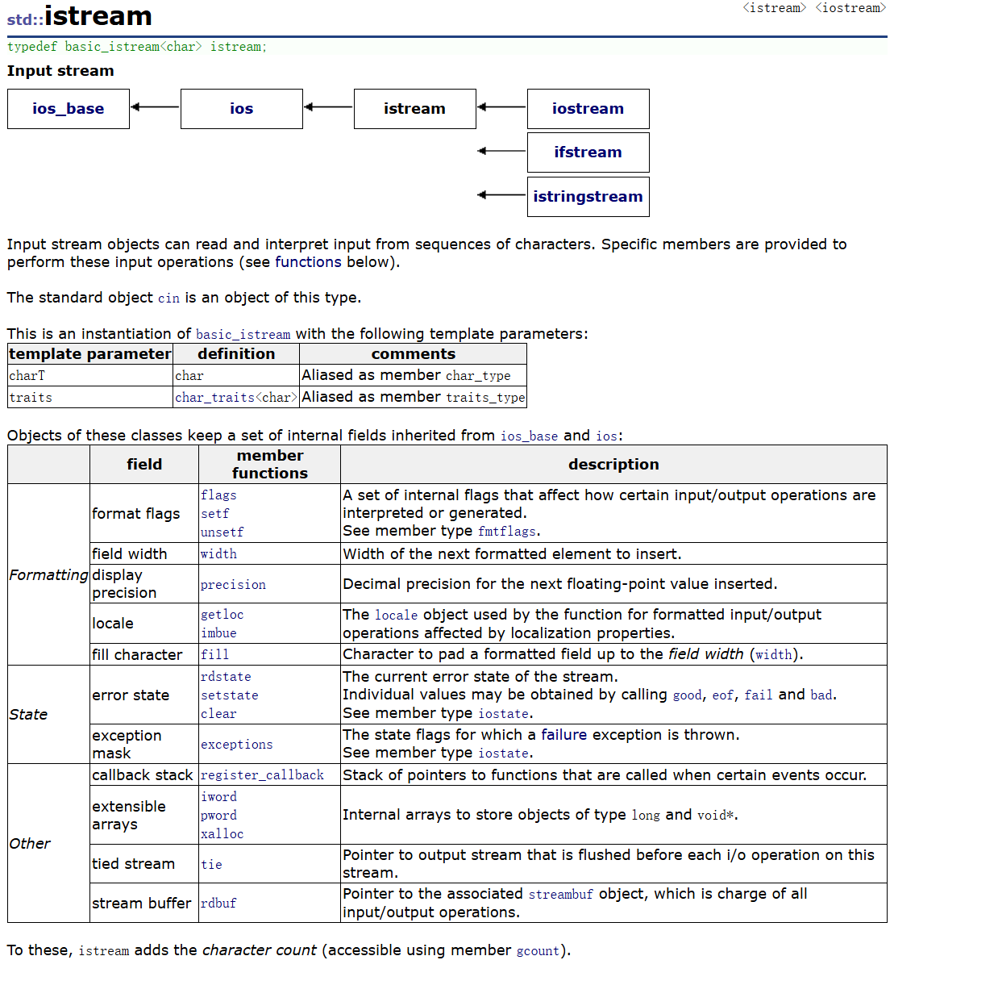998x981 pixels.
Task: Click the exceptions member function
Action: 237,745
